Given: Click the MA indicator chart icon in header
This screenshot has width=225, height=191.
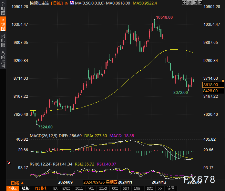Looking at the screenshot, I should (x=71, y=3).
